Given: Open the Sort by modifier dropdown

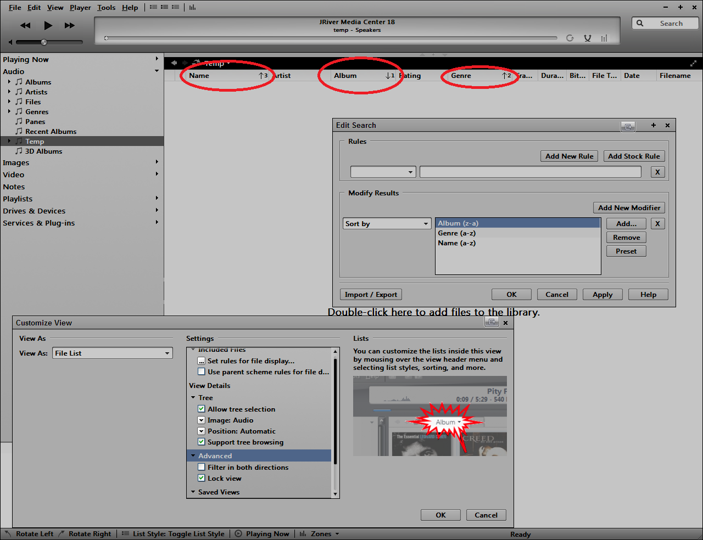Looking at the screenshot, I should (x=387, y=223).
